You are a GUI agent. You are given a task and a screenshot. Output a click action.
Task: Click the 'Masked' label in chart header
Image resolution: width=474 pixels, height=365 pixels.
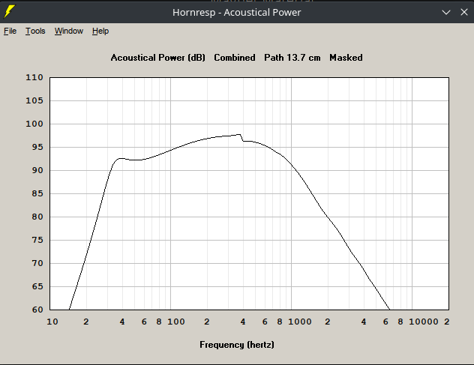(346, 58)
